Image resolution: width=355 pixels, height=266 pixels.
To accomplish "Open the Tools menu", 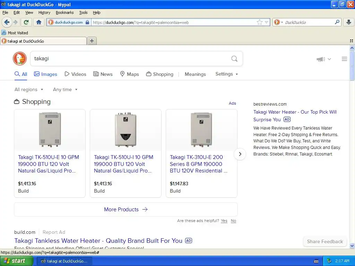I will pos(83,13).
